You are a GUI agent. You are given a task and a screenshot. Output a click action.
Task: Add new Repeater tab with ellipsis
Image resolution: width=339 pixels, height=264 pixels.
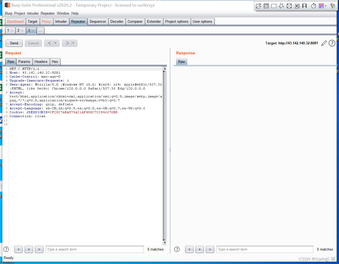40,31
